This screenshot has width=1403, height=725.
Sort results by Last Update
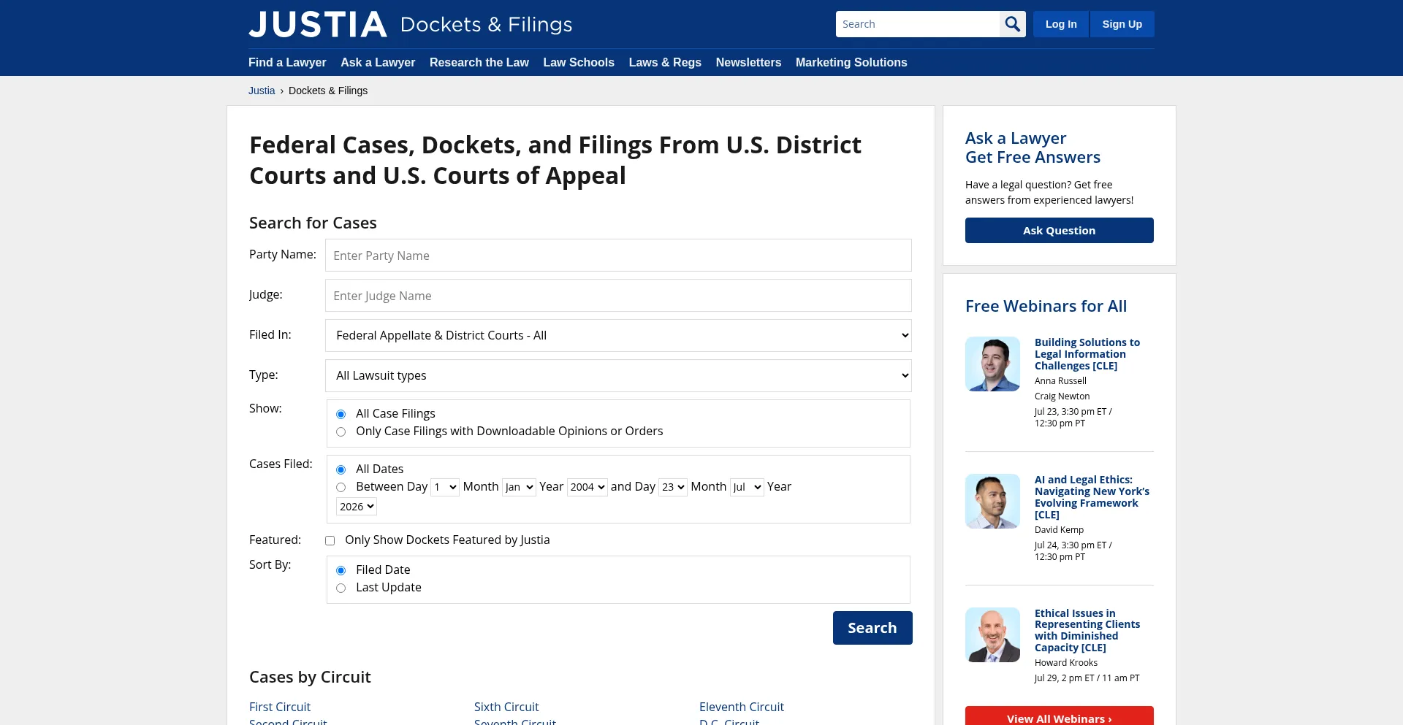point(341,588)
